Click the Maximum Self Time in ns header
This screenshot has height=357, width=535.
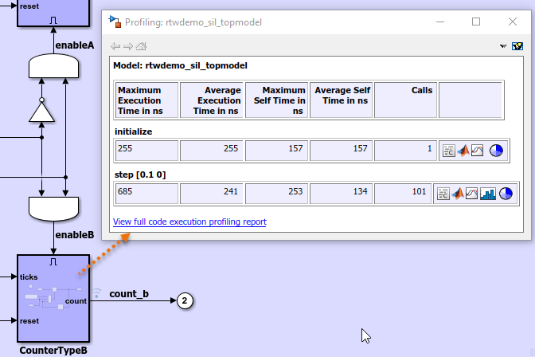click(277, 100)
